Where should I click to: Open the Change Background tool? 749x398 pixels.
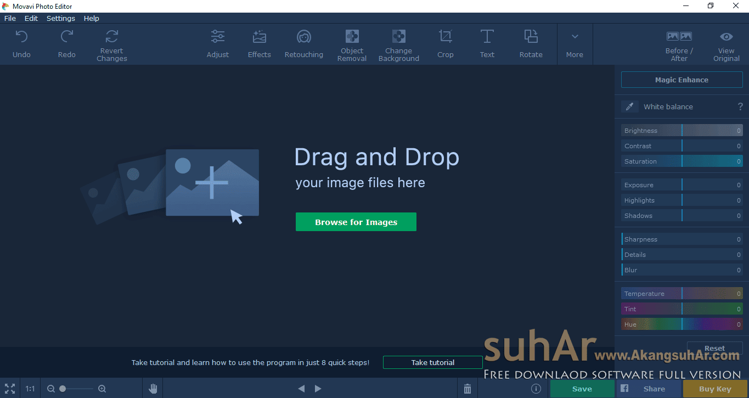[399, 44]
